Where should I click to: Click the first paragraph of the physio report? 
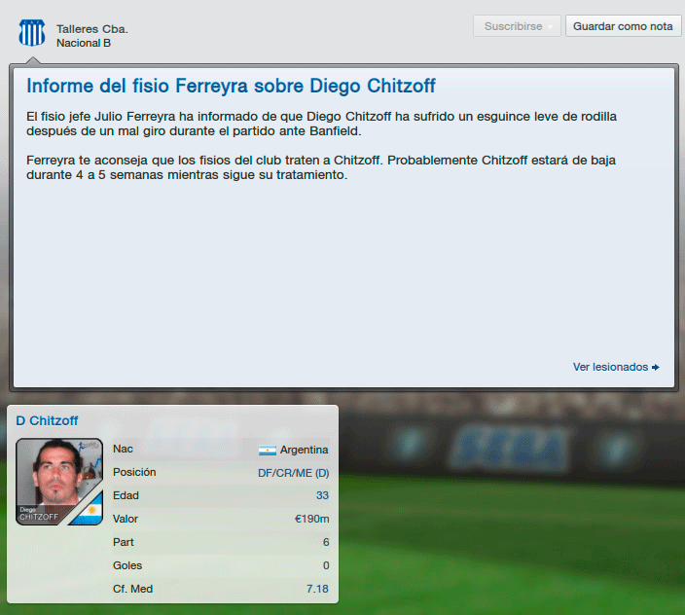click(x=321, y=124)
